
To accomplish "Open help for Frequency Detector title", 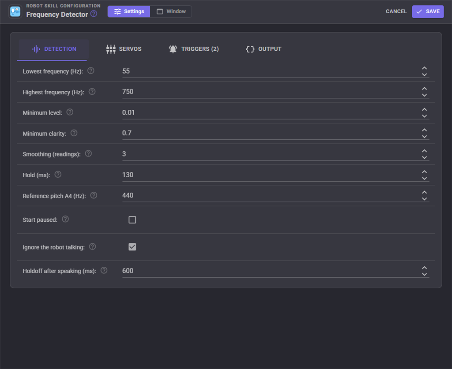I will point(94,14).
